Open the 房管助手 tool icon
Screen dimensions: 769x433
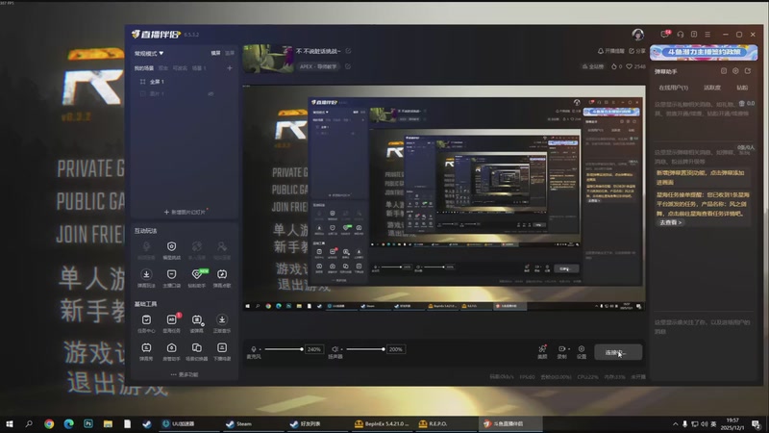coord(171,347)
